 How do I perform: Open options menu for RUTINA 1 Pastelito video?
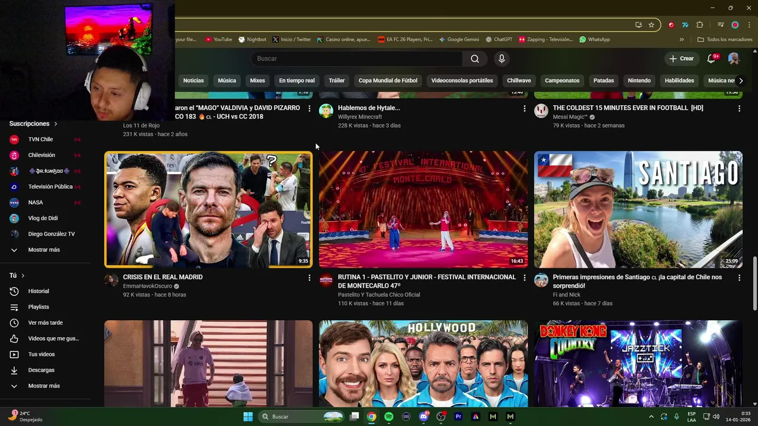524,277
